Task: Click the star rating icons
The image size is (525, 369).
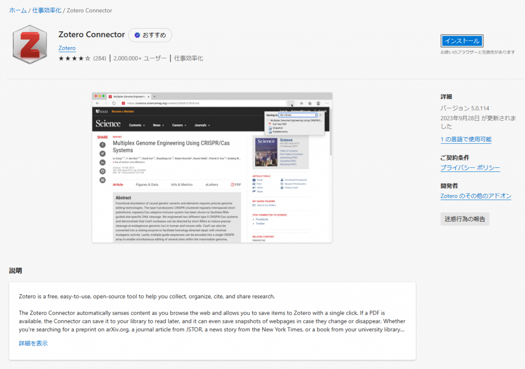Action: 74,58
